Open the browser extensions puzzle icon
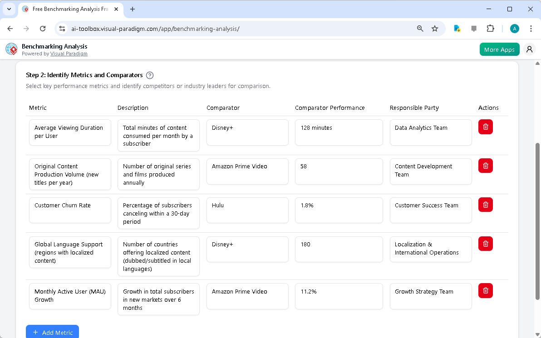 (490, 28)
